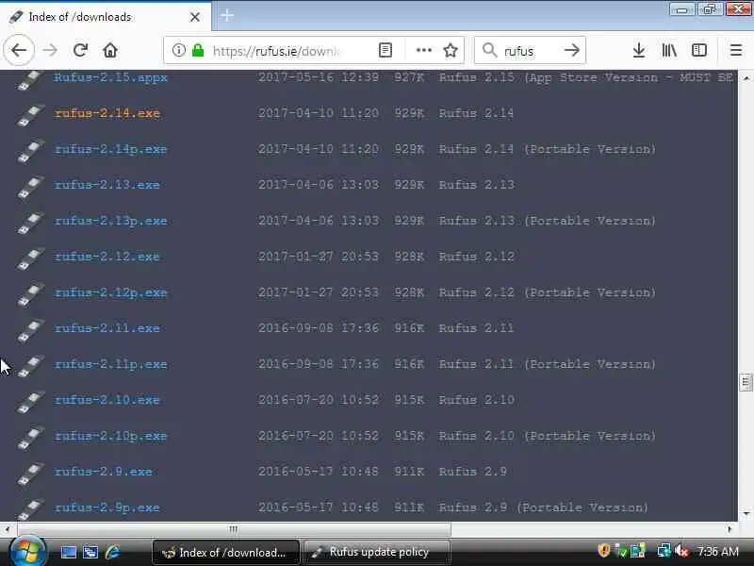
Task: Reload the current page
Action: (80, 50)
